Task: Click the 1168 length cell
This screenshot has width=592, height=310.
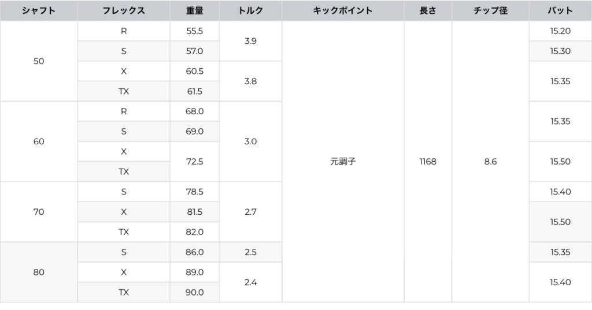Action: pyautogui.click(x=428, y=162)
